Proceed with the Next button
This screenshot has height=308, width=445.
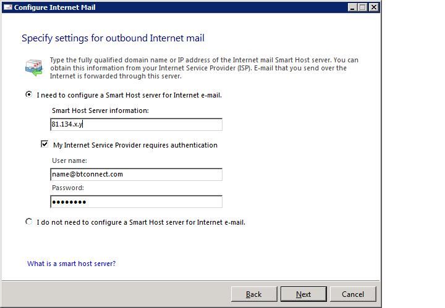click(x=303, y=294)
